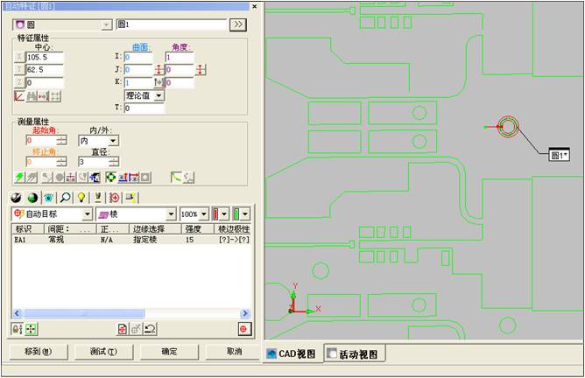
Task: Toggle the X axis button beside 105.5
Action: pyautogui.click(x=19, y=57)
